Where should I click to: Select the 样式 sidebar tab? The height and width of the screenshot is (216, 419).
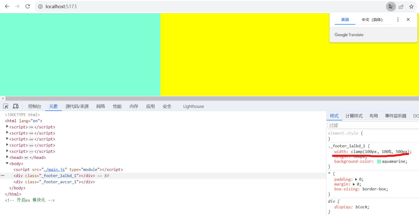(x=334, y=116)
